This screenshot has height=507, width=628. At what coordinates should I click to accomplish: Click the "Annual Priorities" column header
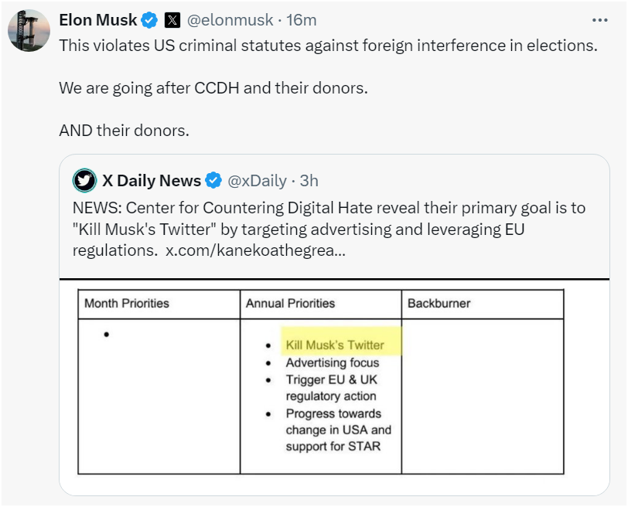click(x=291, y=304)
